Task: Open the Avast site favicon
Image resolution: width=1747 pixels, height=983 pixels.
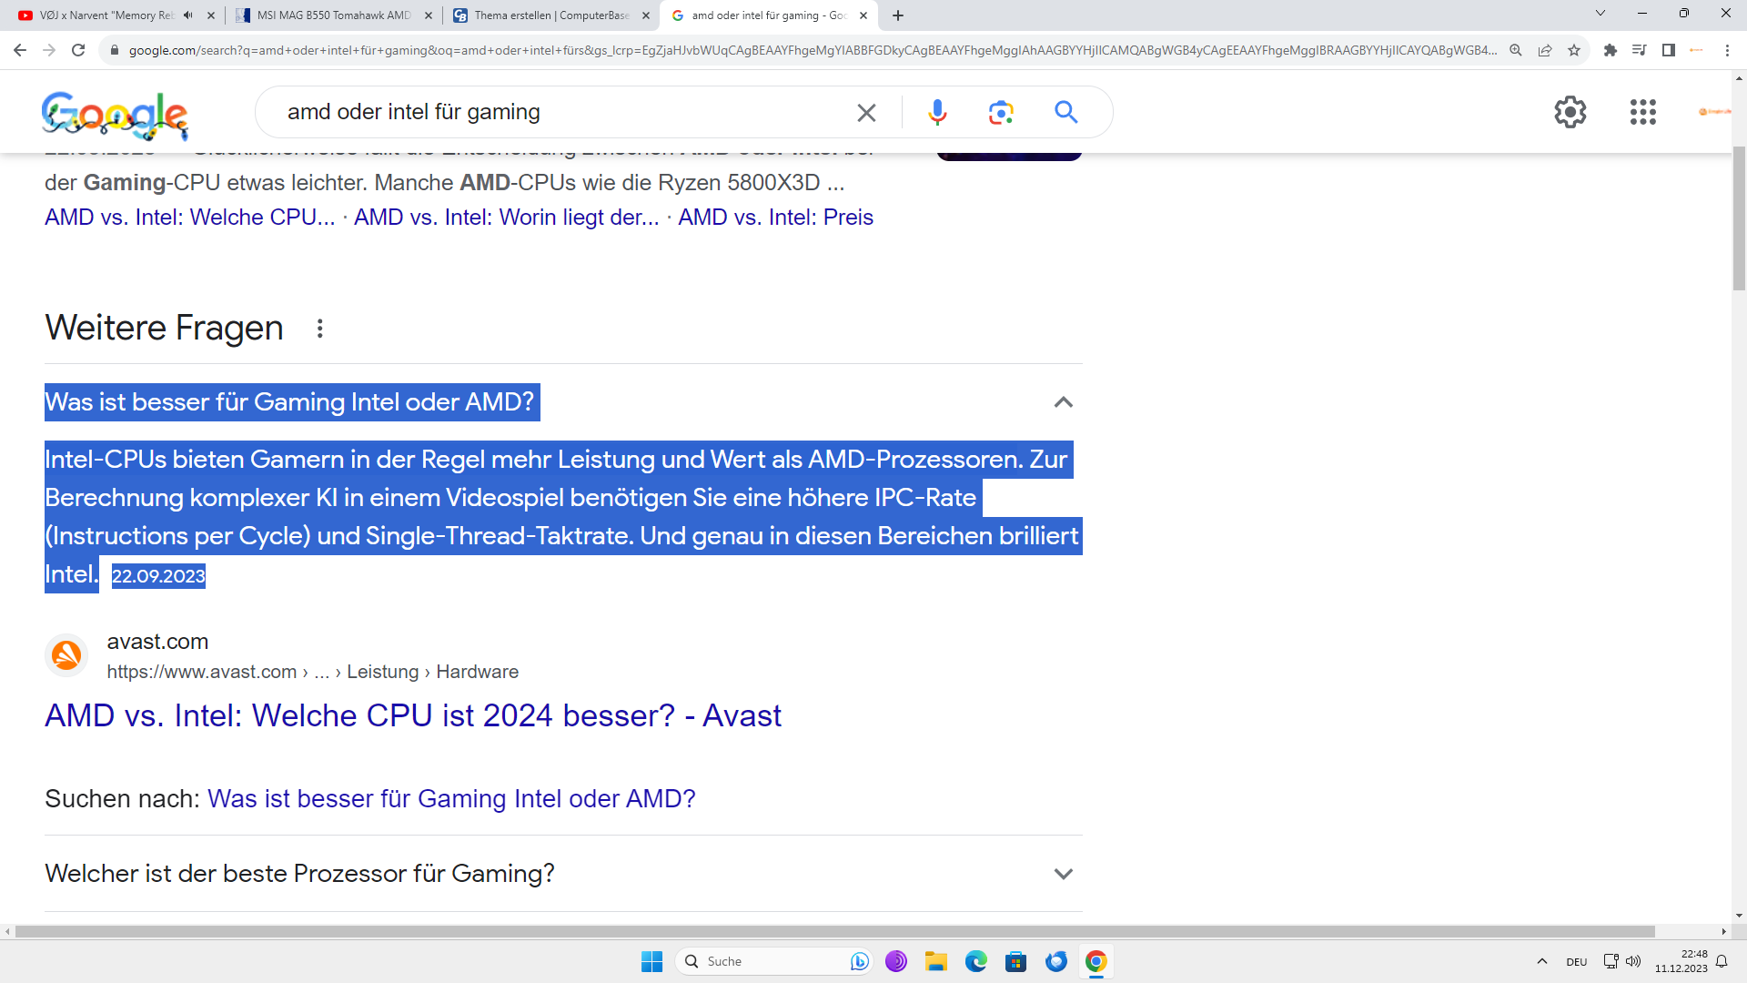Action: tap(66, 655)
